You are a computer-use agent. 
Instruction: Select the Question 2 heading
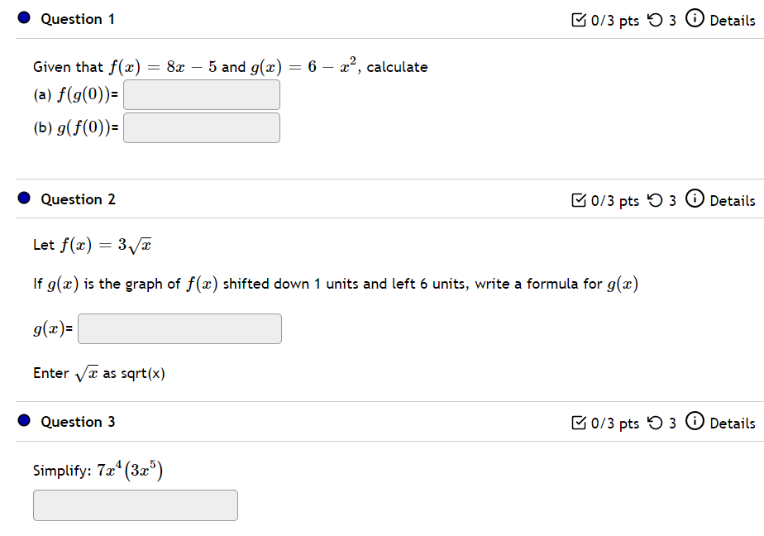click(x=78, y=199)
